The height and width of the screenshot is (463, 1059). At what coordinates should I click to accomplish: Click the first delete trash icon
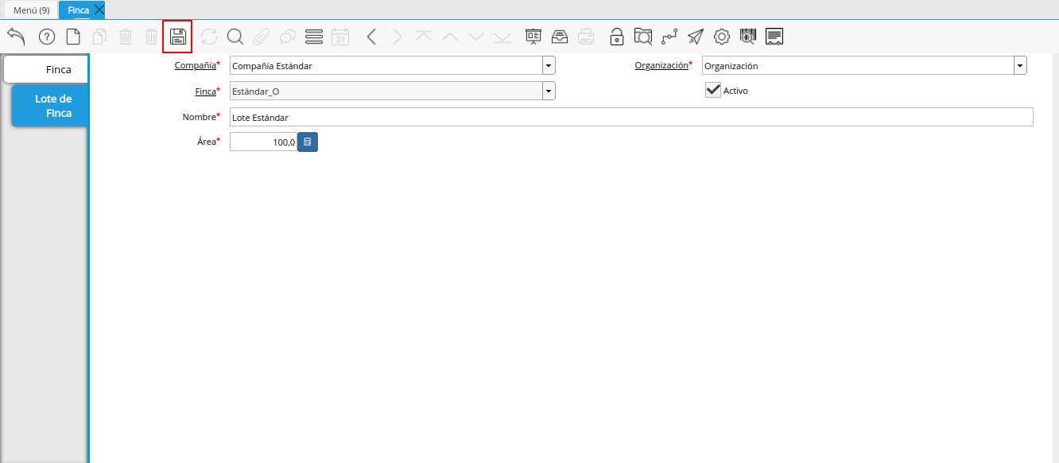click(x=126, y=36)
